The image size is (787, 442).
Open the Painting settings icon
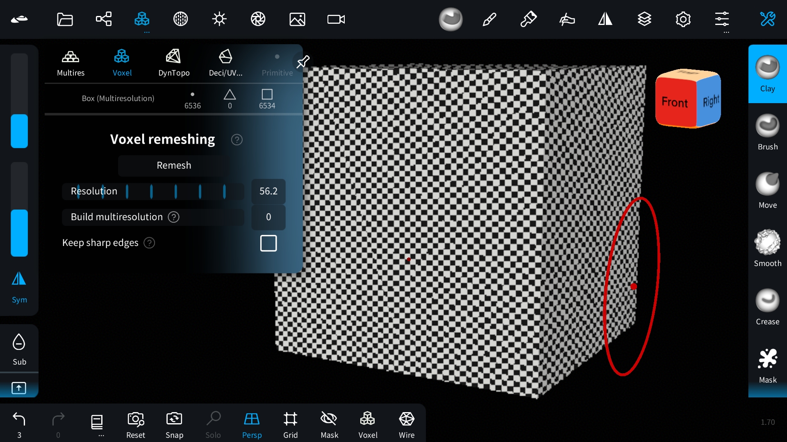pos(528,19)
